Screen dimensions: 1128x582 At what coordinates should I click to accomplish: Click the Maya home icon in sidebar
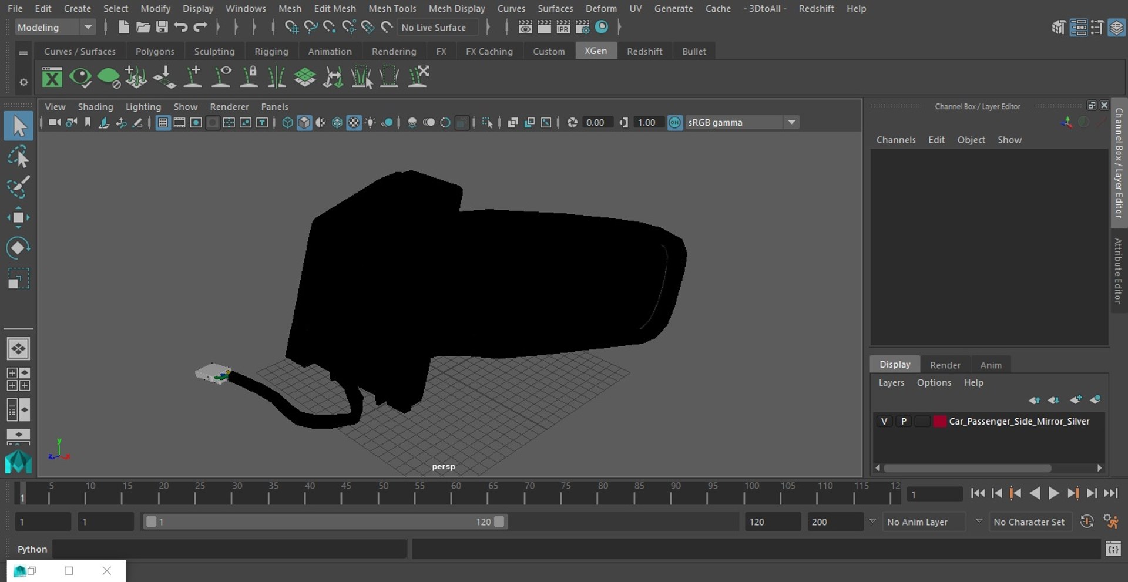pyautogui.click(x=18, y=462)
